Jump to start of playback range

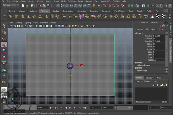pyautogui.click(x=52, y=108)
